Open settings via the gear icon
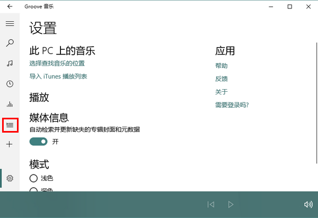318x218 pixels. click(10, 178)
